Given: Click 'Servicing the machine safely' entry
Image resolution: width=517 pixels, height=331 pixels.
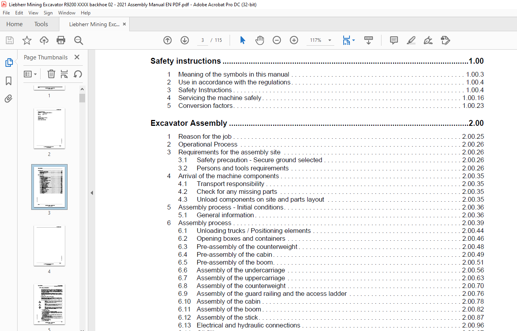Looking at the screenshot, I should coord(220,98).
